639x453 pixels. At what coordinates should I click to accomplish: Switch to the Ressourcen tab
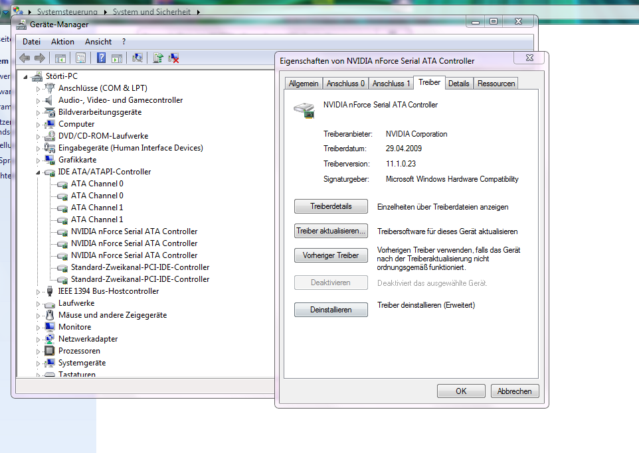click(x=496, y=84)
